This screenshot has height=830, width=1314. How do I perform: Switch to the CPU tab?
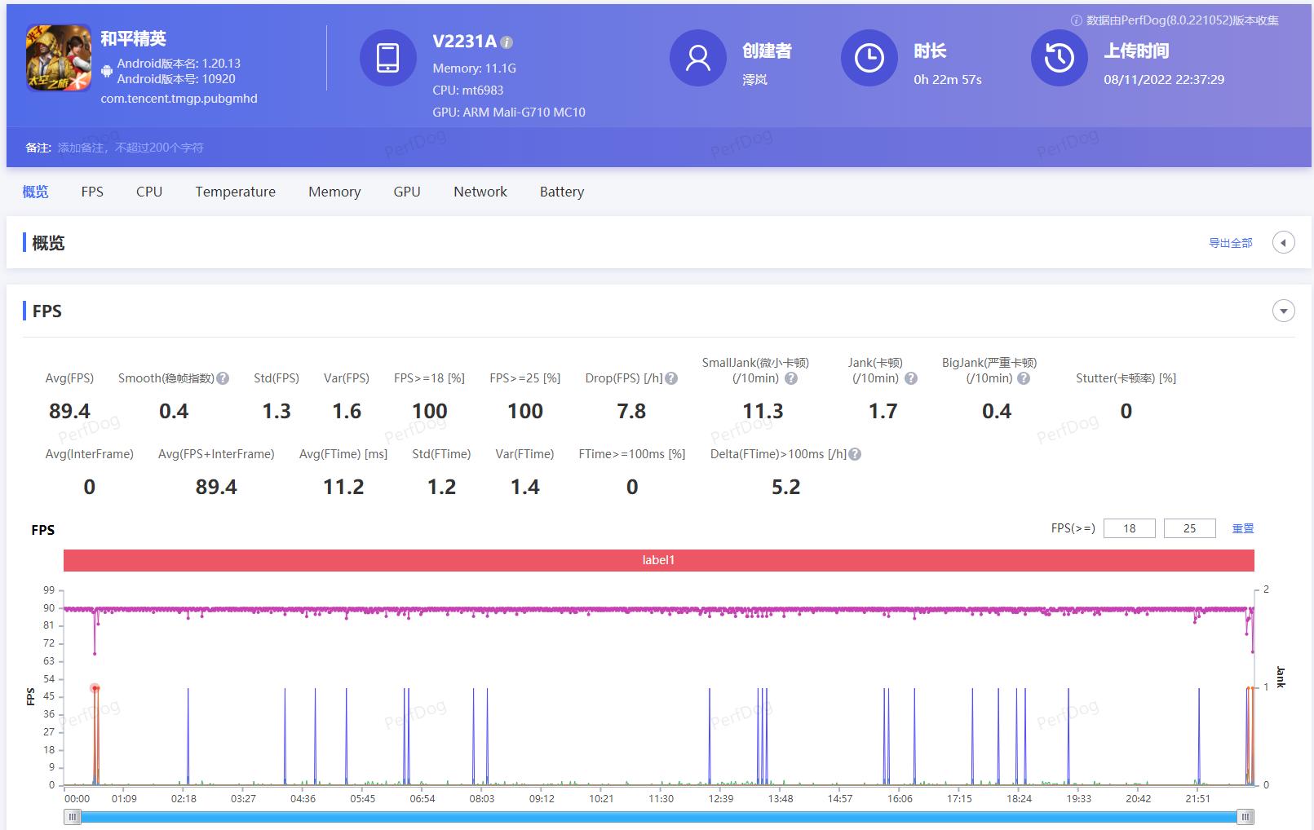[148, 192]
